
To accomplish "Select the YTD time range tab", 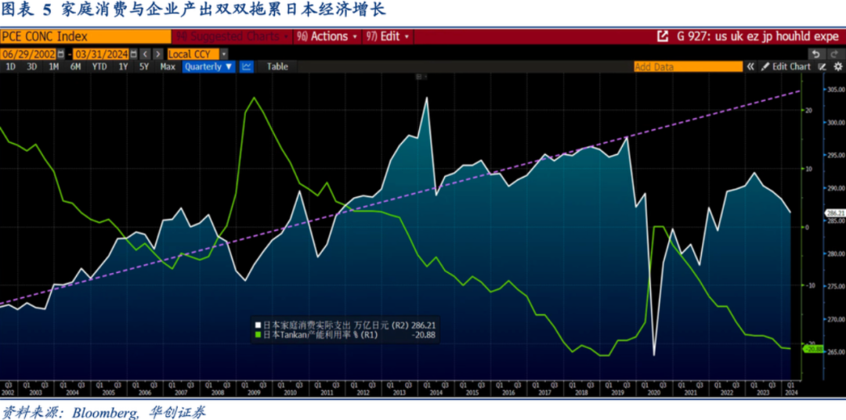I will (x=99, y=66).
